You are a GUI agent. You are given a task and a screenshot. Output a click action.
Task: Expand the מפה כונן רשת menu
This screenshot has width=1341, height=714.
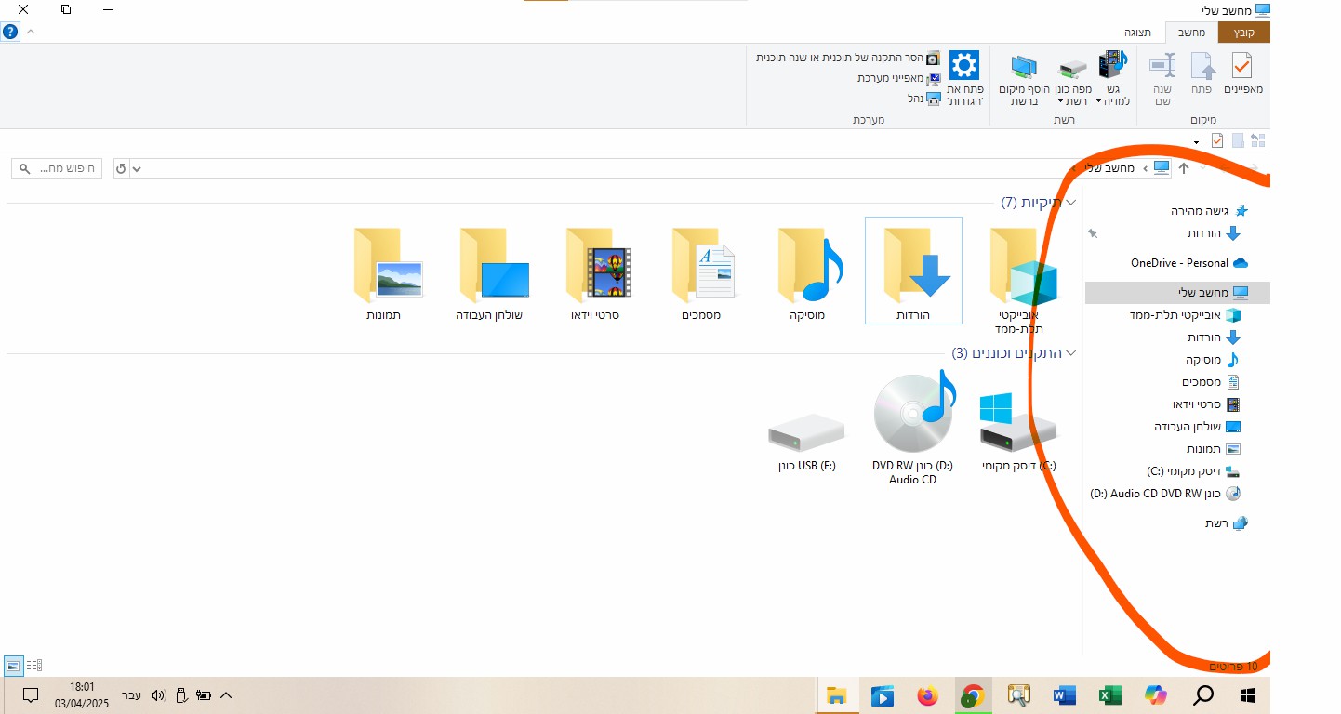1074,81
